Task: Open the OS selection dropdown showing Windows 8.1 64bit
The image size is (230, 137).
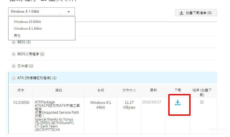Action: [x=42, y=12]
